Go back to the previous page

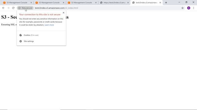[x=3, y=8]
